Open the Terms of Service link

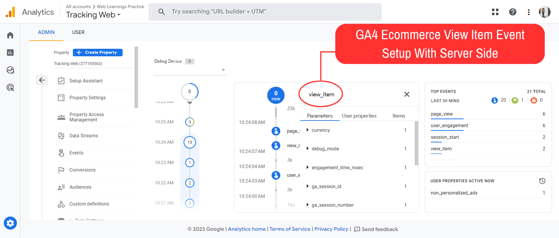290,229
